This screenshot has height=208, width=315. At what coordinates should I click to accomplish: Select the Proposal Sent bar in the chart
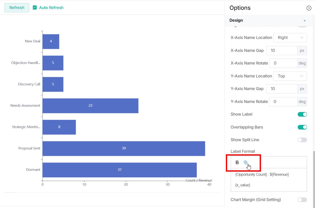(124, 148)
